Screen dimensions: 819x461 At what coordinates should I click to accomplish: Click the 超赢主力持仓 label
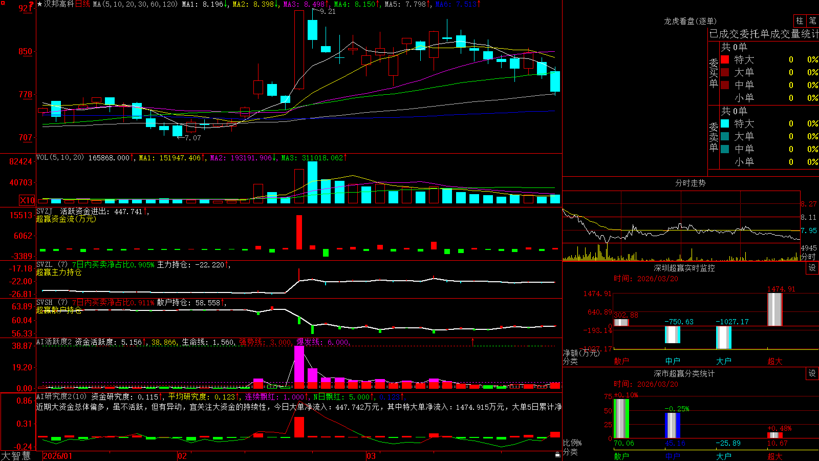tap(59, 272)
